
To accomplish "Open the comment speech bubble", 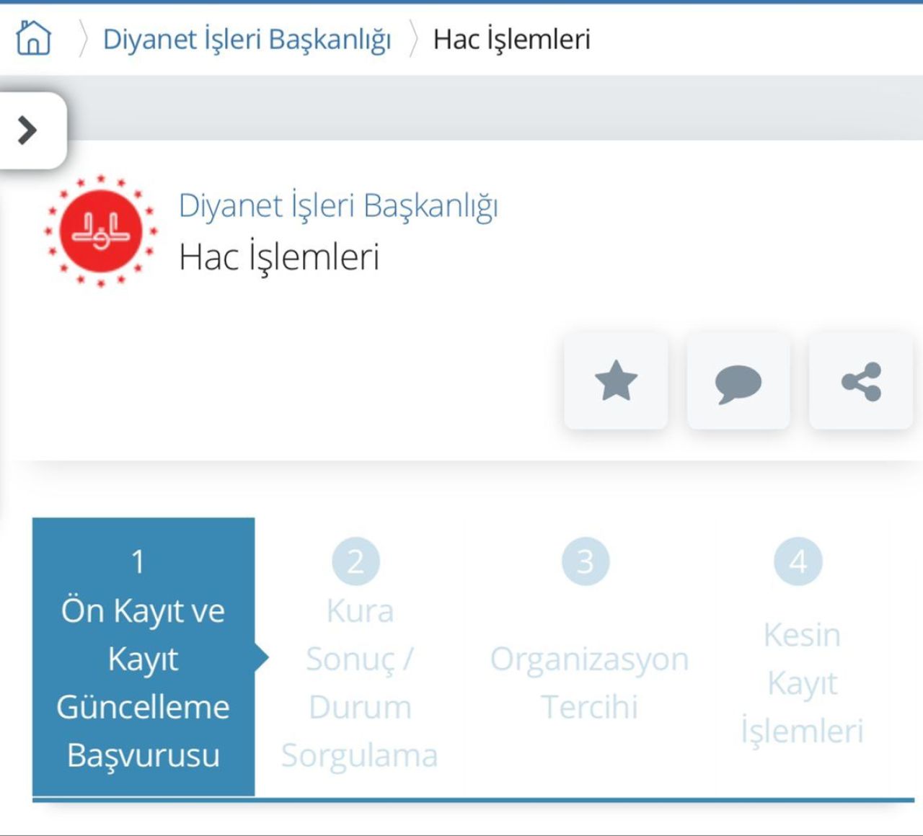I will click(738, 381).
